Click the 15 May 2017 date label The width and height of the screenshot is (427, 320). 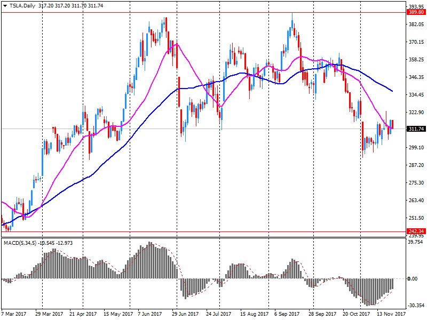click(118, 314)
